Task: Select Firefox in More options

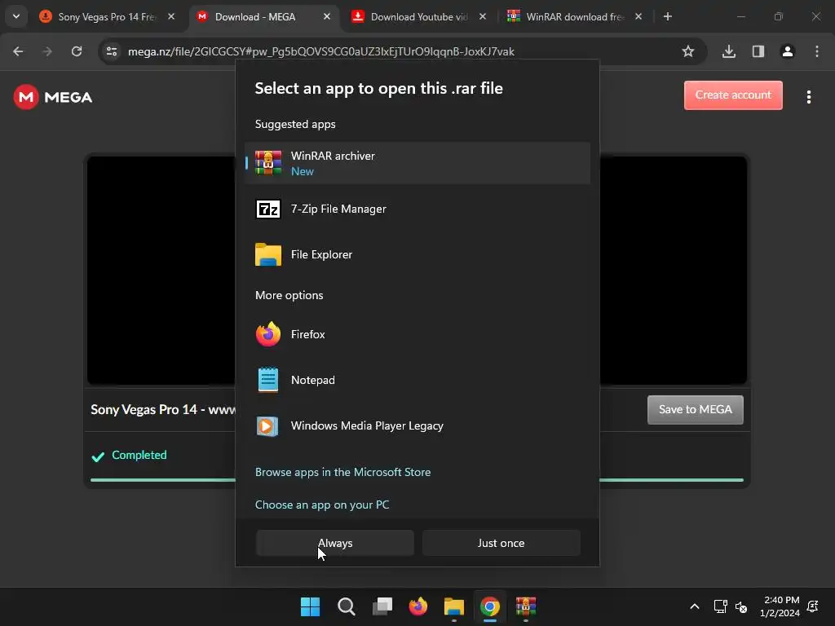Action: coord(417,334)
